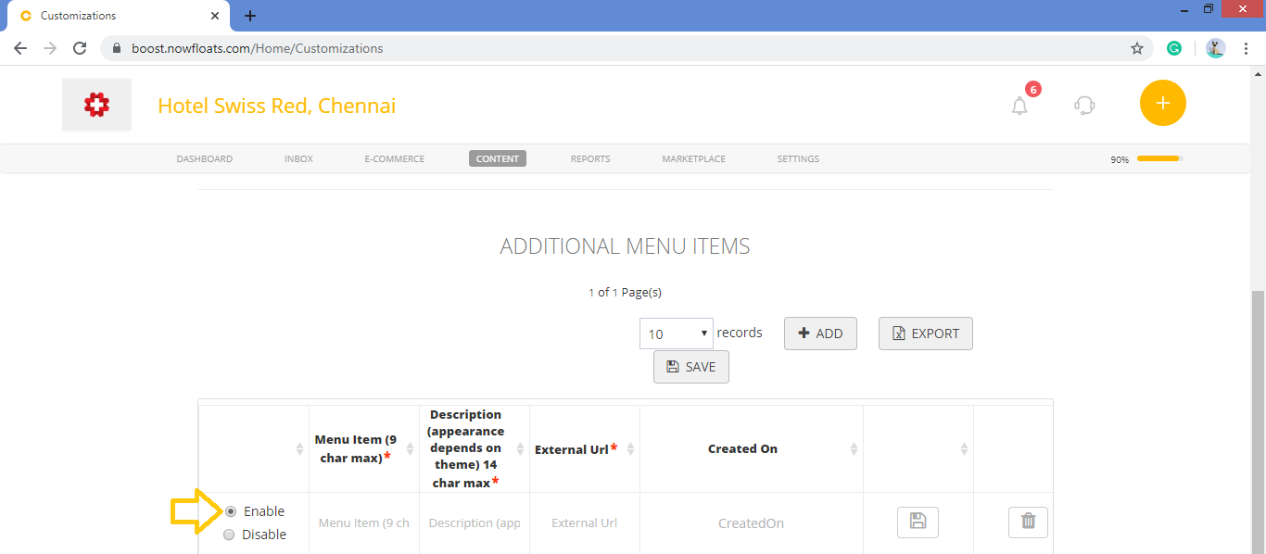Image resolution: width=1266 pixels, height=554 pixels.
Task: Open the Inbox menu
Action: 298,158
